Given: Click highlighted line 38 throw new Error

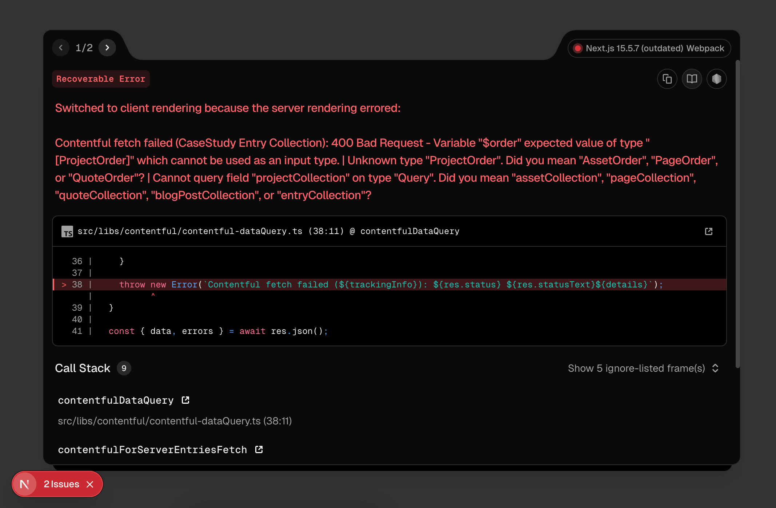Looking at the screenshot, I should point(389,285).
